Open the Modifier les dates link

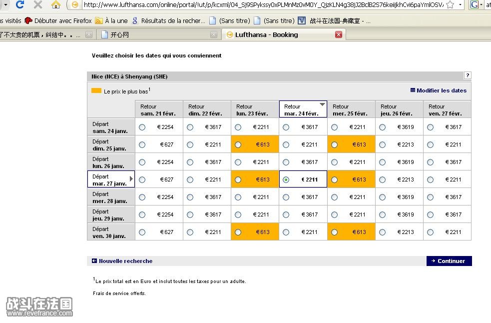439,90
